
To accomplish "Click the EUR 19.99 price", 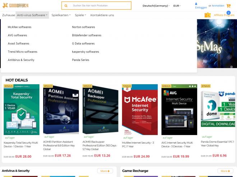I will pyautogui.click(x=181, y=157).
